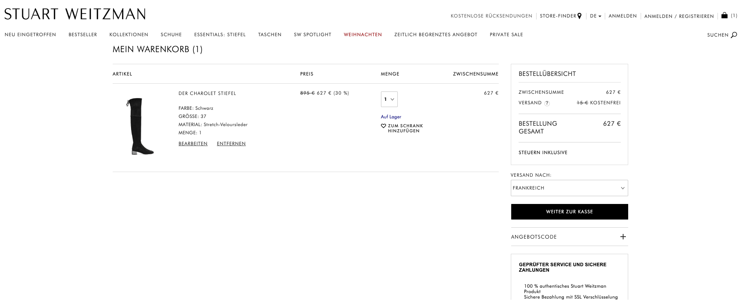Click Kostenlose Rücksendungen link
The height and width of the screenshot is (304, 744).
pyautogui.click(x=491, y=16)
